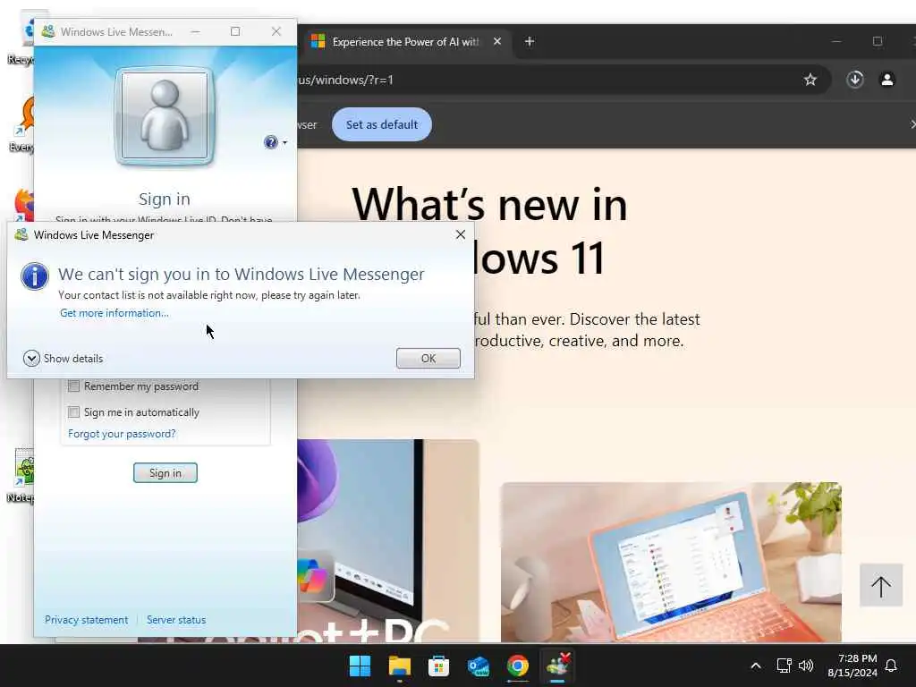Open notifications bell icon

[891, 666]
